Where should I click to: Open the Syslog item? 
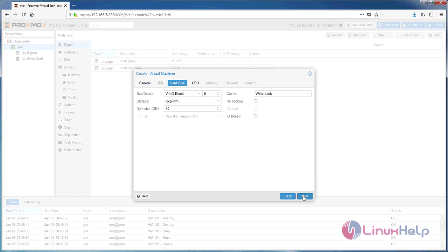[73, 97]
